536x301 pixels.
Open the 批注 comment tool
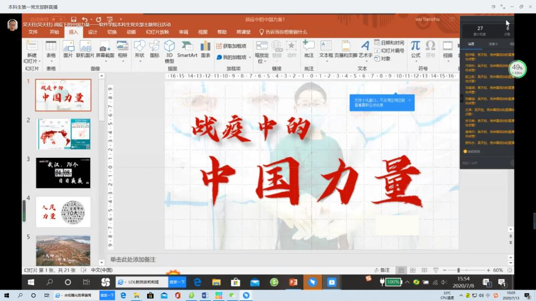coord(309,48)
